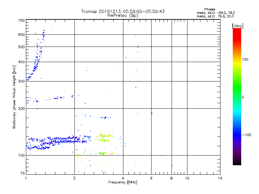Click the x-axis tick label '1'
Viewport: 259px width, 194px height.
coord(26,178)
